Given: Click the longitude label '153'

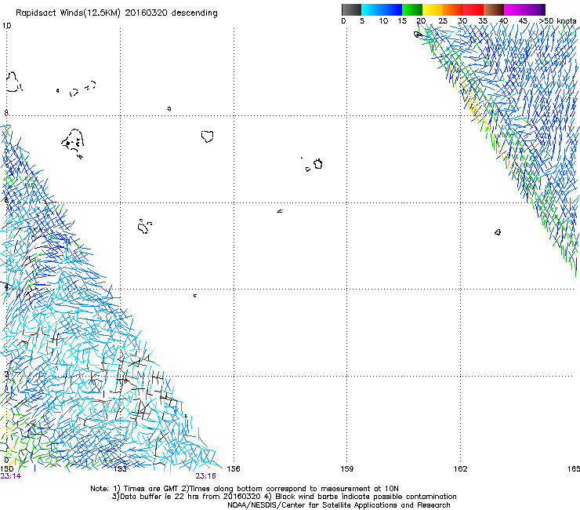Looking at the screenshot, I should [x=120, y=468].
